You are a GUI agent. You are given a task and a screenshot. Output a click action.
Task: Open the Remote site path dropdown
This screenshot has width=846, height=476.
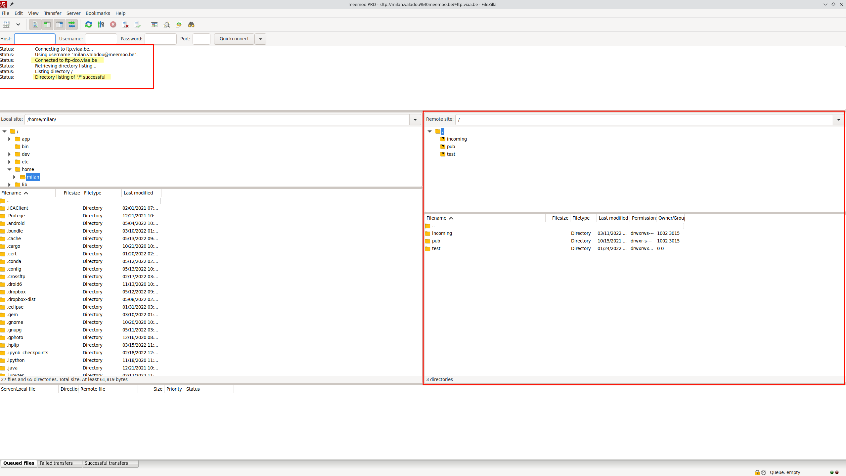tap(838, 119)
